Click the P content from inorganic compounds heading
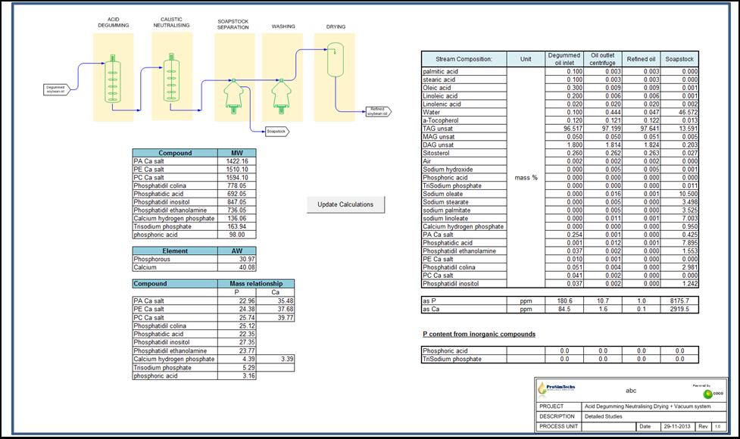The height and width of the screenshot is (439, 740). (479, 334)
